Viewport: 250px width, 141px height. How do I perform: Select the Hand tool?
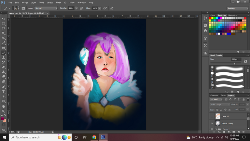(3, 106)
